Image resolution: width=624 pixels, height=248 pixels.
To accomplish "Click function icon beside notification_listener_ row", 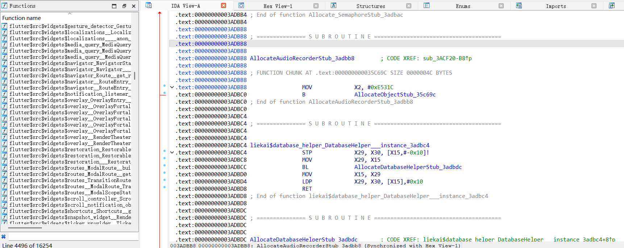I will 4,94.
